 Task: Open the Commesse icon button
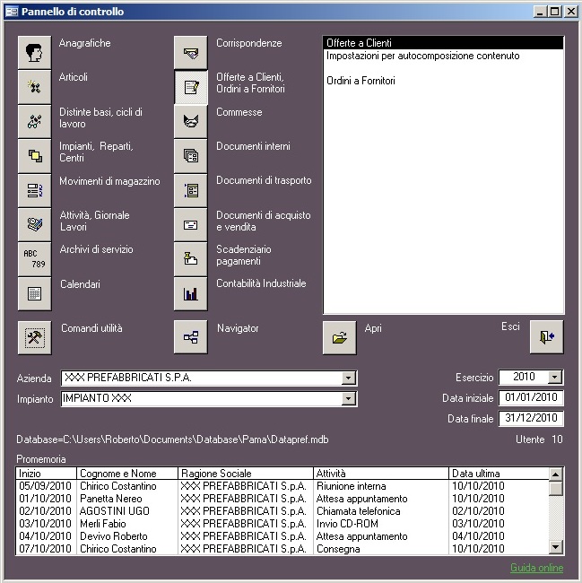[x=190, y=121]
